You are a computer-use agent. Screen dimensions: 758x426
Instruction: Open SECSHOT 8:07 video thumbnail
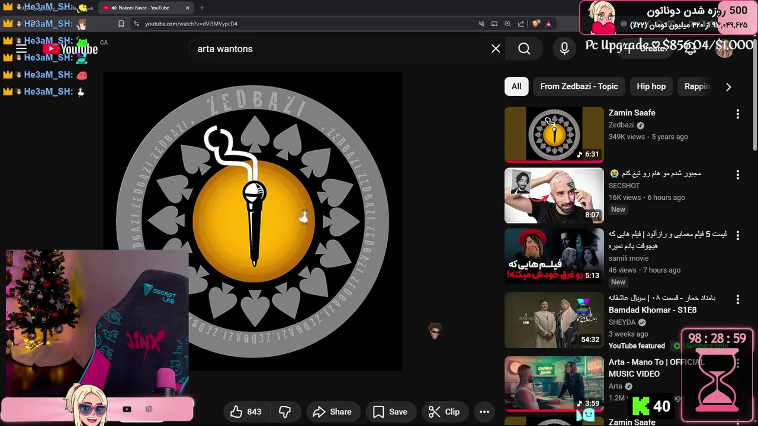tap(554, 195)
